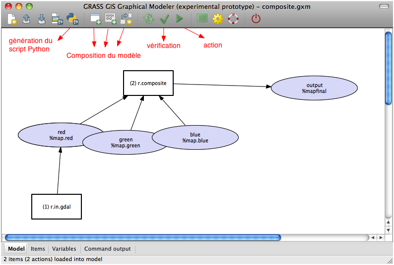Switch to the Items tab
The width and height of the screenshot is (394, 265).
(38, 249)
